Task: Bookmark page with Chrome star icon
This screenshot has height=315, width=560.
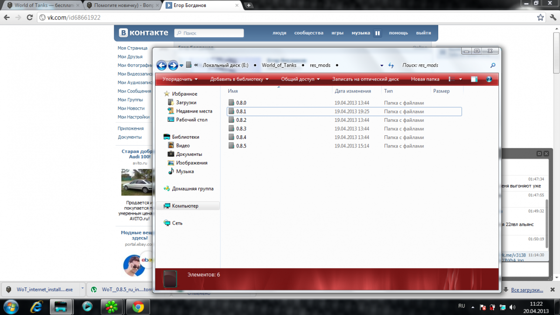Action: 540,17
